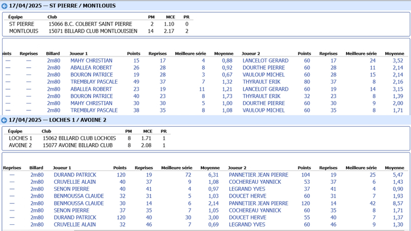Click club 15062 BILLARD CLUB LOCHOIS

tap(79, 138)
